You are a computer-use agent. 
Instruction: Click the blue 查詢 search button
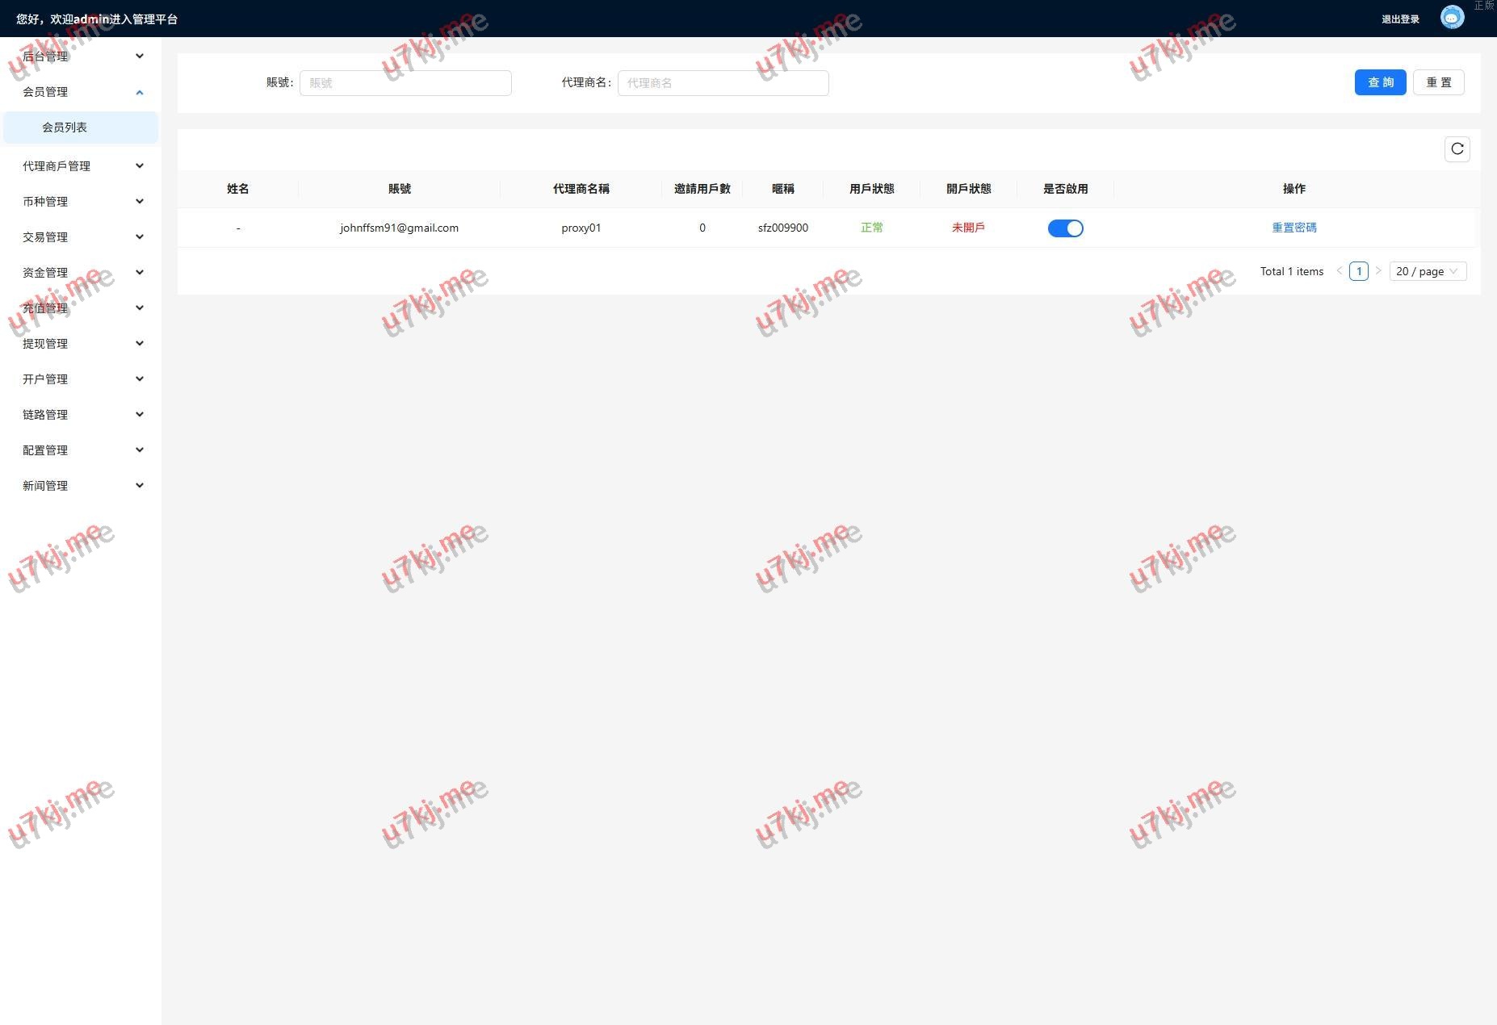click(x=1380, y=82)
